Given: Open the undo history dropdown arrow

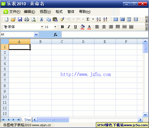Looking at the screenshot, I should pyautogui.click(x=73, y=19).
